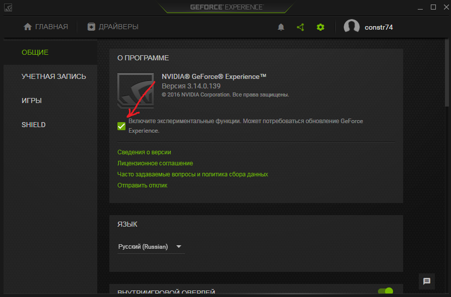Click the ЯЗЫК section heading
Viewport: 451px width, 297px height.
point(127,225)
